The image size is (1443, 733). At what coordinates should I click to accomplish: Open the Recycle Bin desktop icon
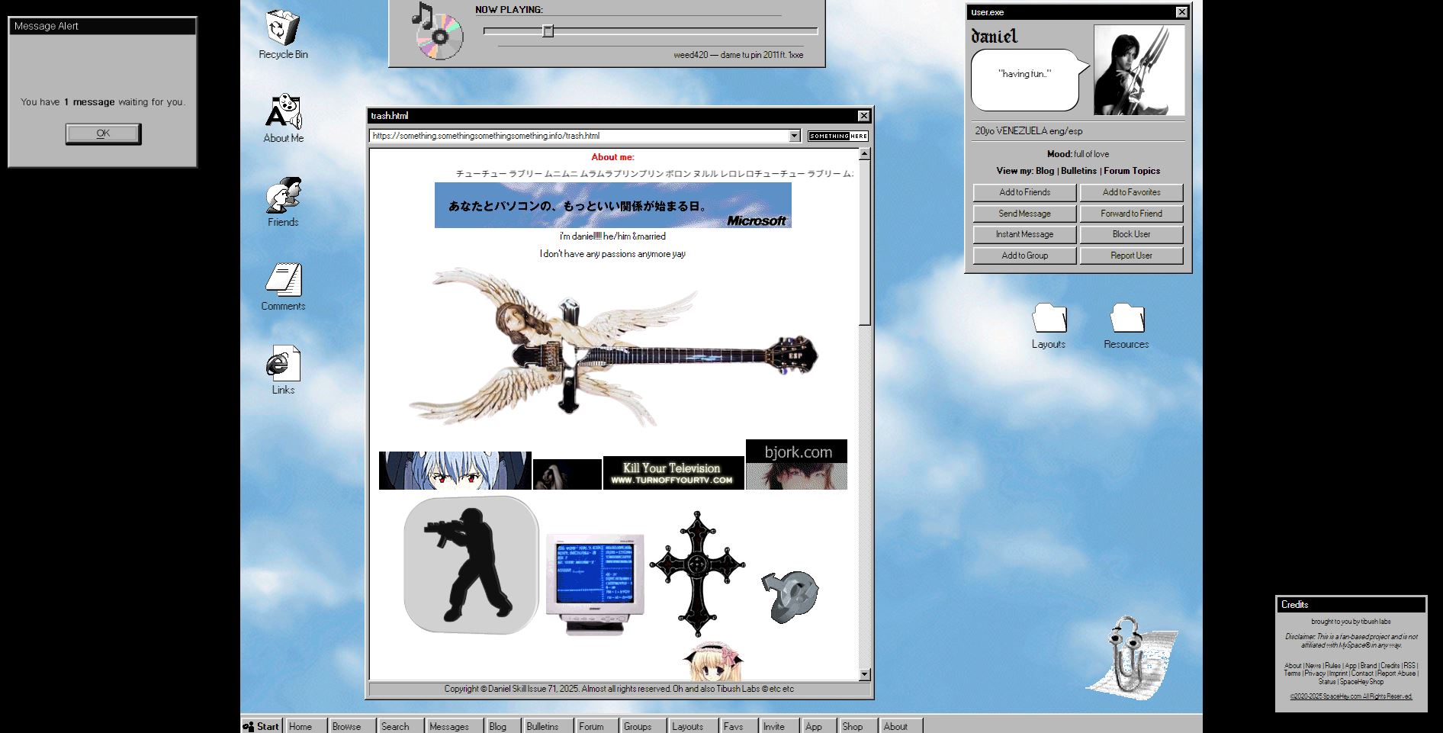coord(283,34)
